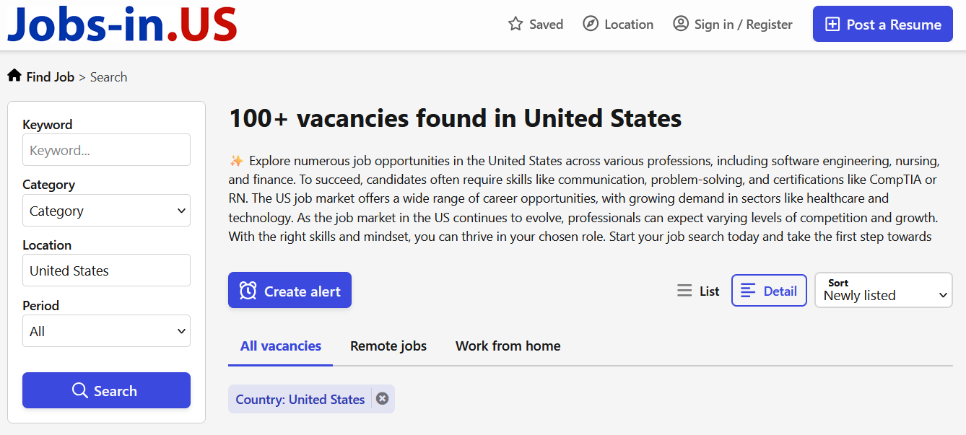966x435 pixels.
Task: Switch to the Remote jobs tab
Action: pyautogui.click(x=388, y=346)
